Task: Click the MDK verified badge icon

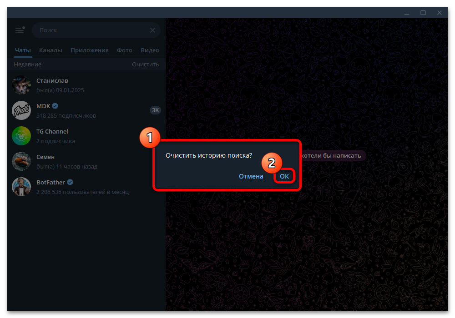Action: [55, 106]
